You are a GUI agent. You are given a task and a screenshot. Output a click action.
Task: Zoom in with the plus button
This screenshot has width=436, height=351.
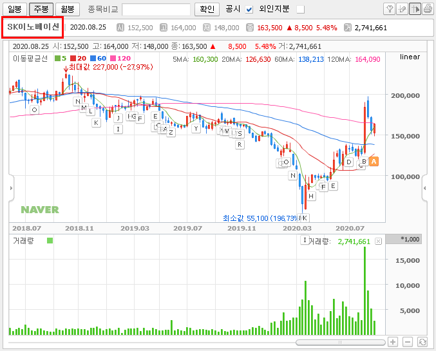(x=393, y=342)
